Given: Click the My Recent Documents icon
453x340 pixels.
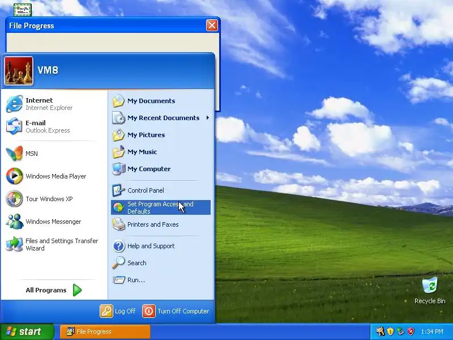Looking at the screenshot, I should 118,118.
